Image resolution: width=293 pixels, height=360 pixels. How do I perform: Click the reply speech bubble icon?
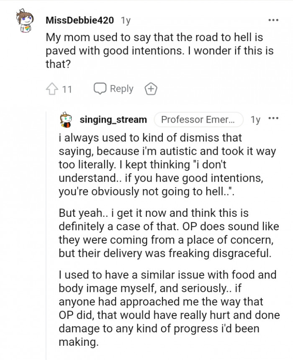click(x=99, y=89)
